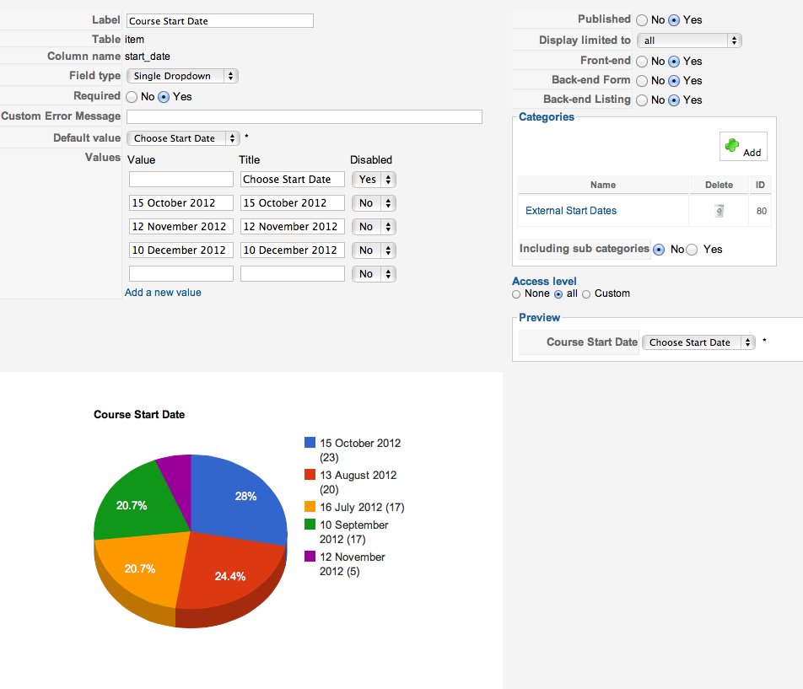Click the Course Start Date chart title
803x689 pixels.
tap(139, 415)
